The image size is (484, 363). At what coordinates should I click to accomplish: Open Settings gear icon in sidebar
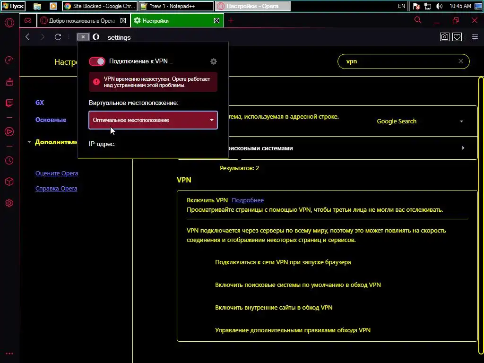coord(9,203)
